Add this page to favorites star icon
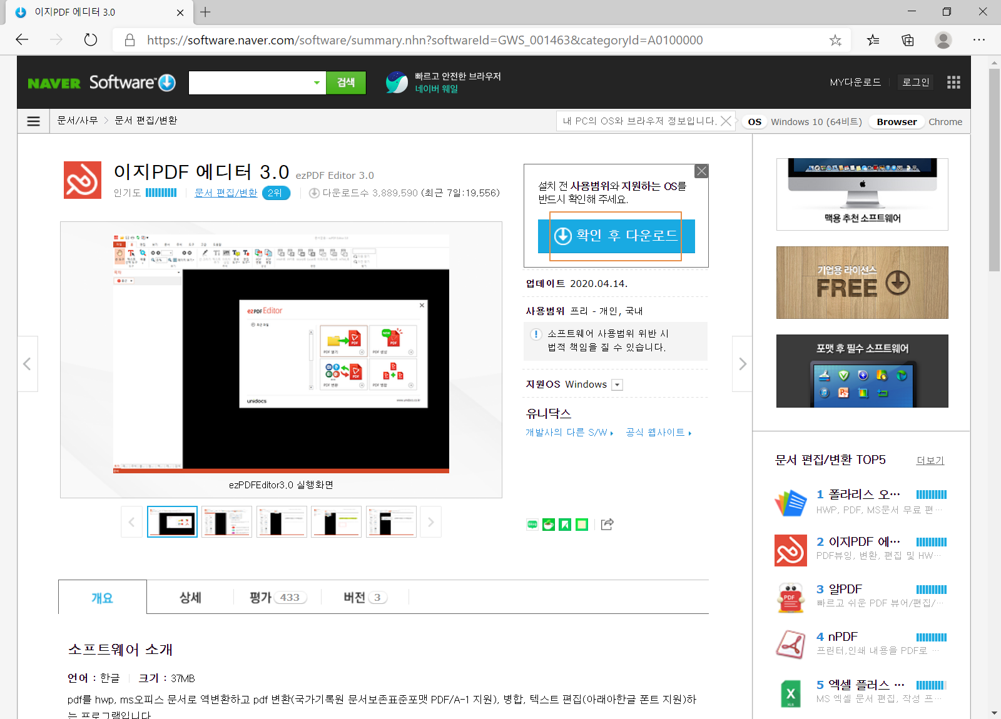 (835, 40)
